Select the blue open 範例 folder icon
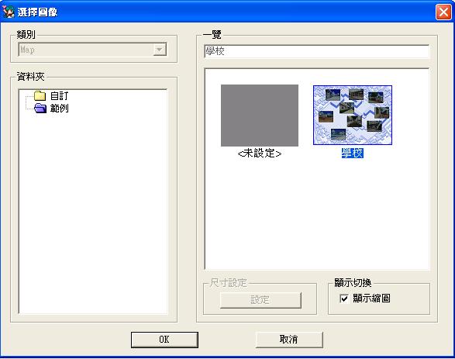This screenshot has height=359, width=455. 40,109
